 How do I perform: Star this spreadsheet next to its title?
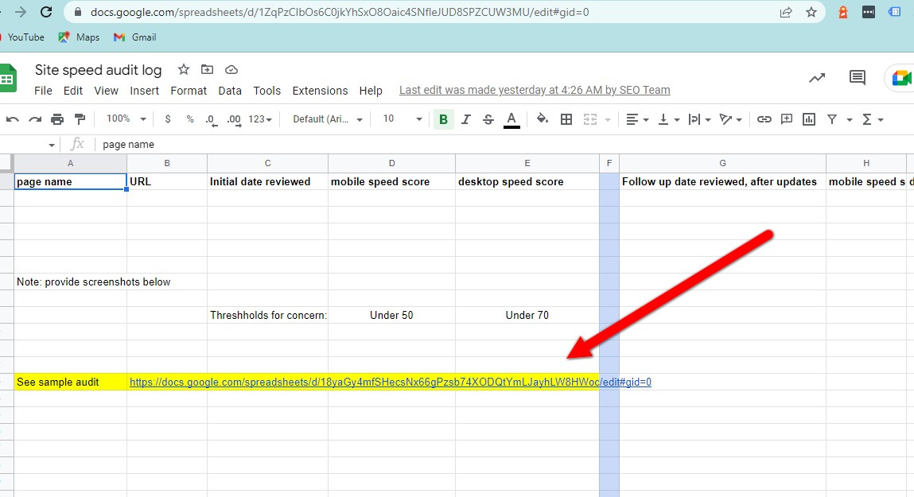[x=184, y=70]
